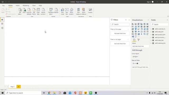The image size is (169, 95).
Task: Open the Modeling ribbon tab
Action: [x=26, y=6]
